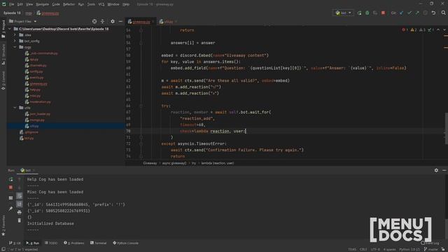Open the bot run configuration dropdown
This screenshot has width=448, height=252.
[x=343, y=13]
